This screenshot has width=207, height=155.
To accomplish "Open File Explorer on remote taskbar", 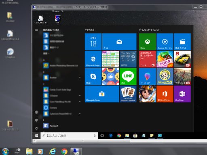I will coord(127,136).
